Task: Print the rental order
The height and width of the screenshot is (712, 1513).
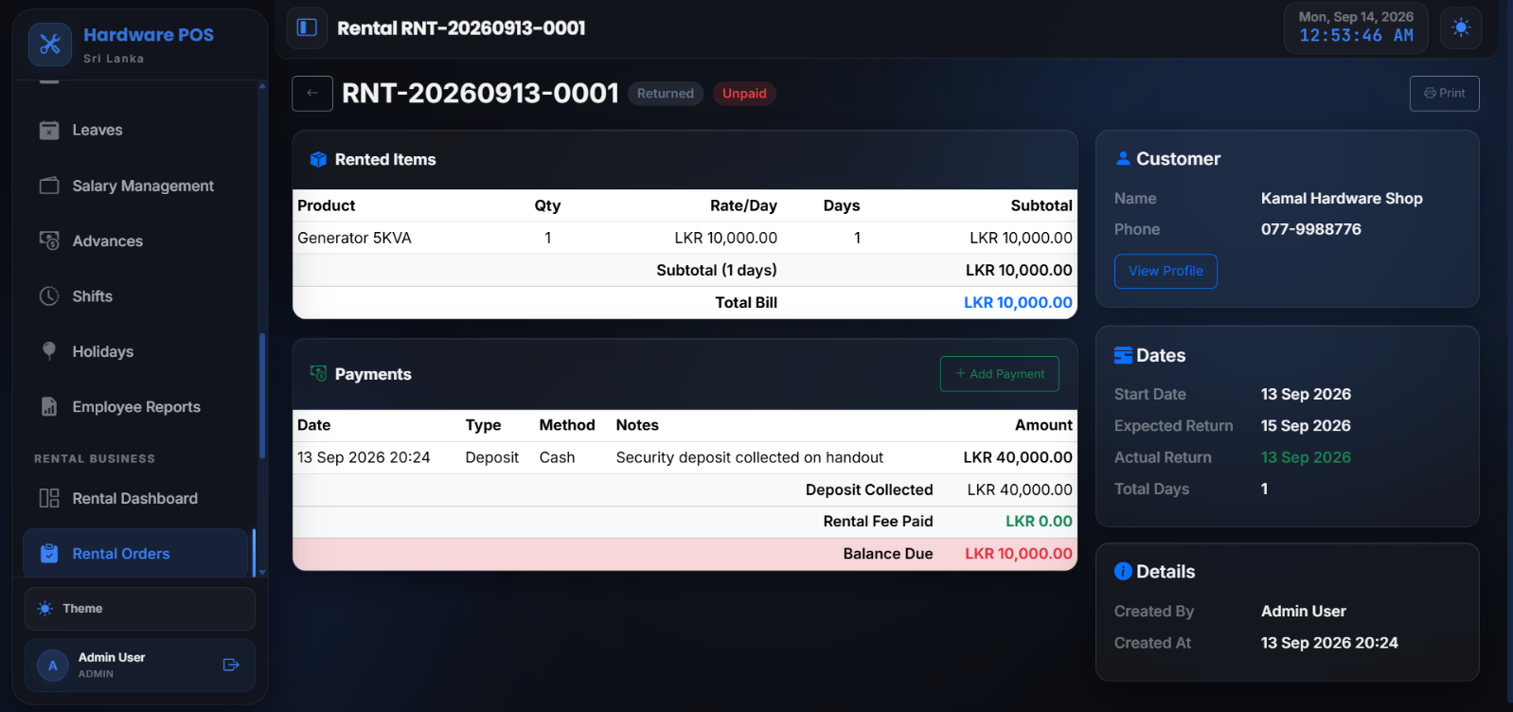Action: (x=1444, y=94)
